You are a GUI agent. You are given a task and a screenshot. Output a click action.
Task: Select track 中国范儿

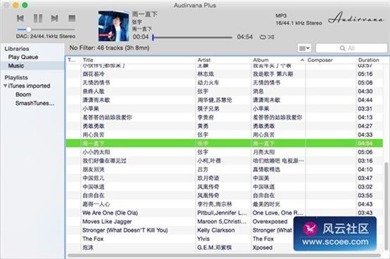pyautogui.click(x=94, y=178)
